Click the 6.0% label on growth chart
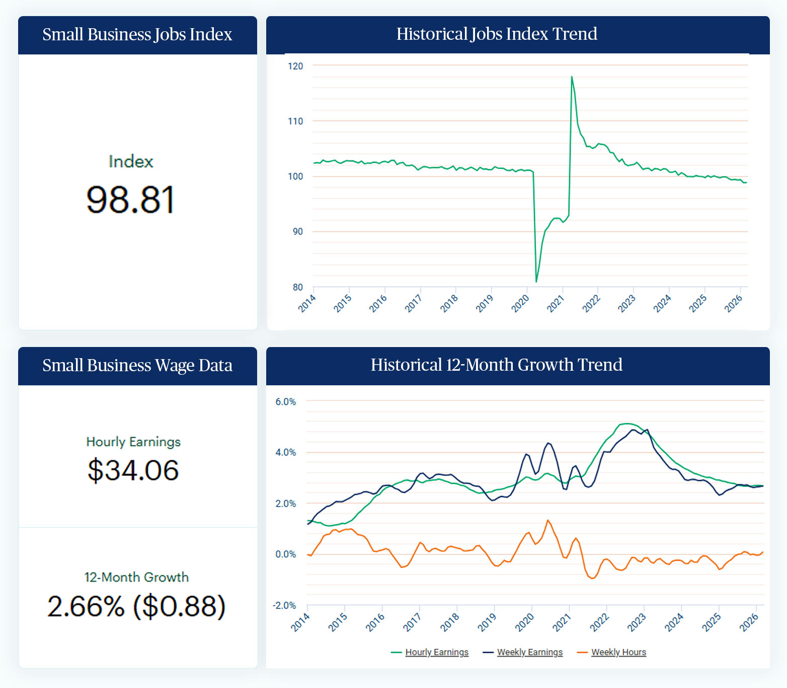787x688 pixels. (285, 402)
